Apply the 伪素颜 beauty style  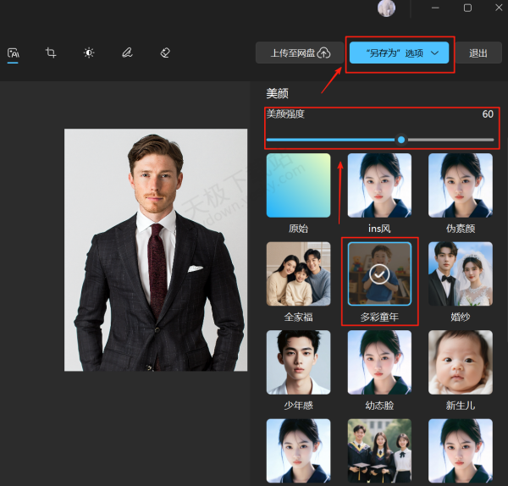pos(461,185)
